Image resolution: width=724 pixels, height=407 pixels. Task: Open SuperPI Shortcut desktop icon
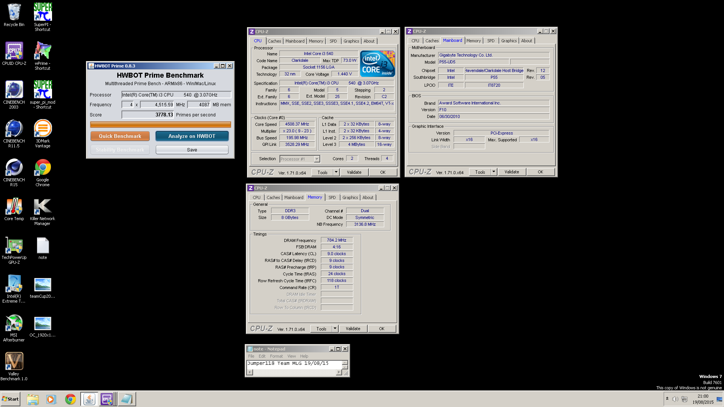tap(43, 17)
